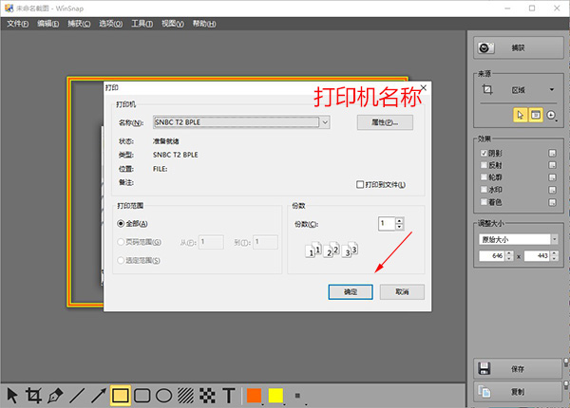This screenshot has width=570, height=408.
Task: Expand the printer name SNBC T2 BPLE dropdown
Action: click(325, 122)
